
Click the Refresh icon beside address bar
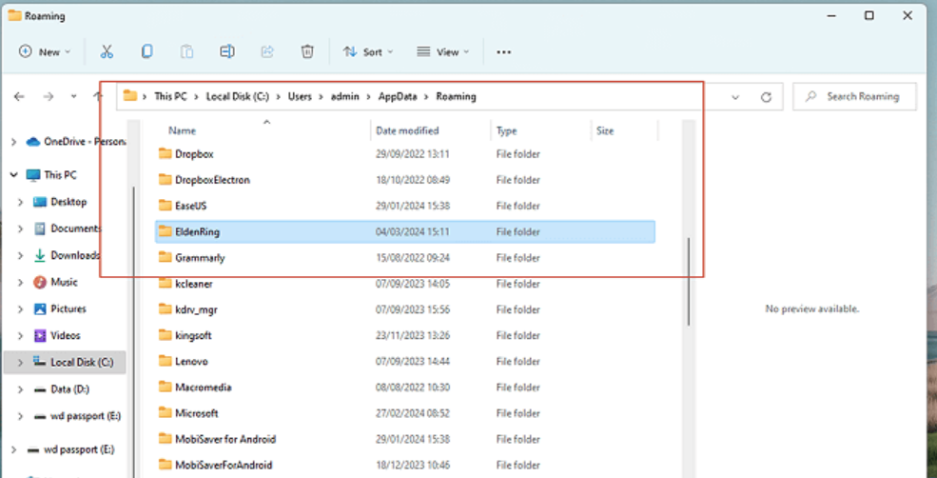[766, 96]
